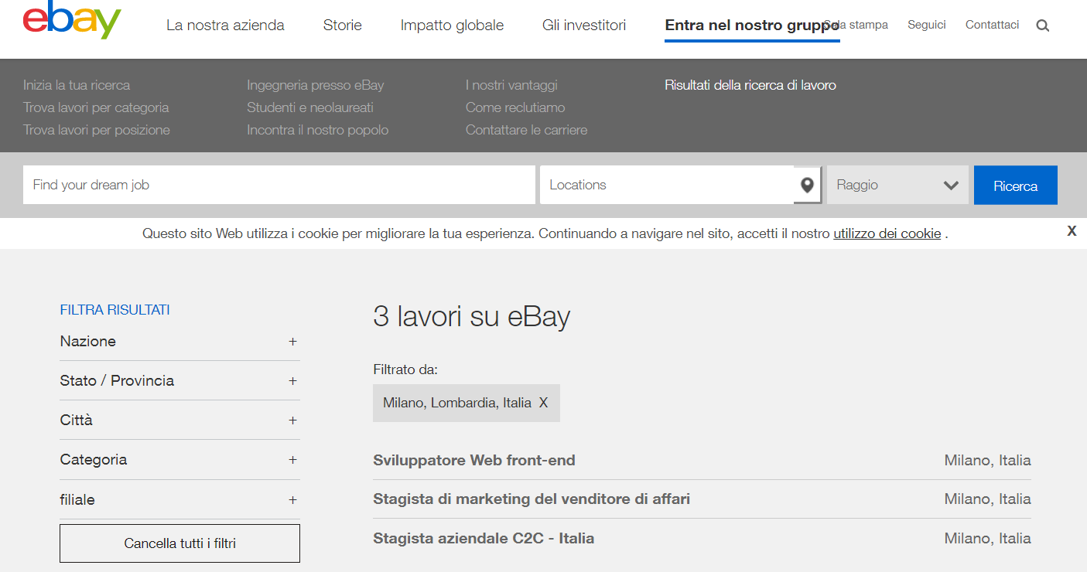This screenshot has height=572, width=1087.
Task: Open the Storie menu item
Action: pyautogui.click(x=343, y=26)
